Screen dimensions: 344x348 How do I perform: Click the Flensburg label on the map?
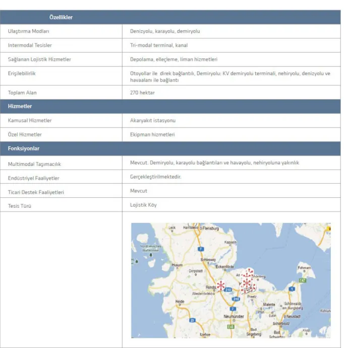(211, 228)
